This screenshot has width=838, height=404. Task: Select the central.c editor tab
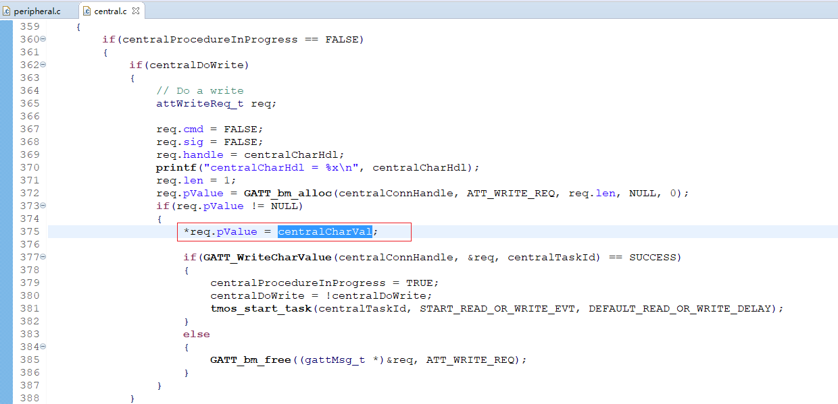point(110,11)
